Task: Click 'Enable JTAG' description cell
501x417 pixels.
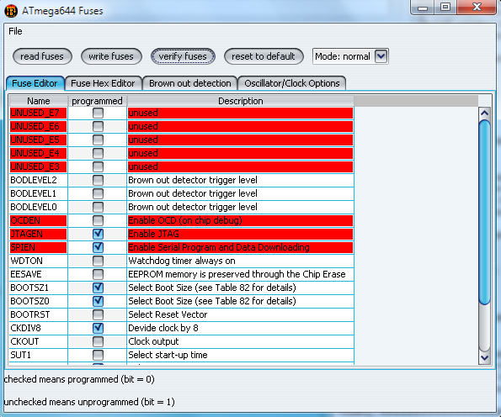Action: click(240, 234)
